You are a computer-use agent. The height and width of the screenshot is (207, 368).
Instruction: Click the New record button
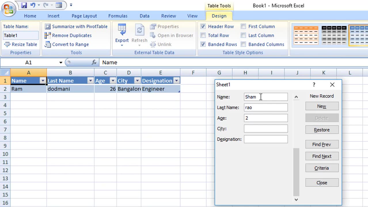click(x=322, y=106)
